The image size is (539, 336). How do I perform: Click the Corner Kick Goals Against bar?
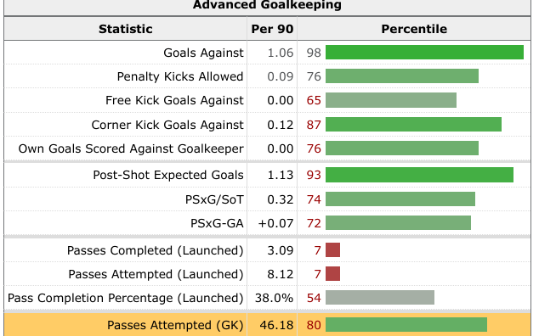click(x=413, y=124)
